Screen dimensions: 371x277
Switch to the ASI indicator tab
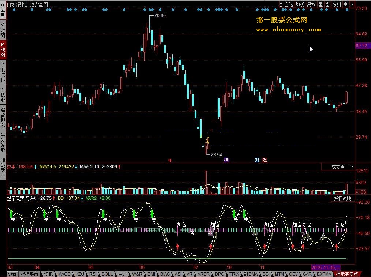pyautogui.click(x=178, y=274)
